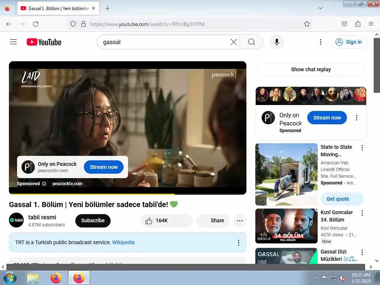This screenshot has height=285, width=380.
Task: Open the moving truck ad thumbnail
Action: (286, 174)
